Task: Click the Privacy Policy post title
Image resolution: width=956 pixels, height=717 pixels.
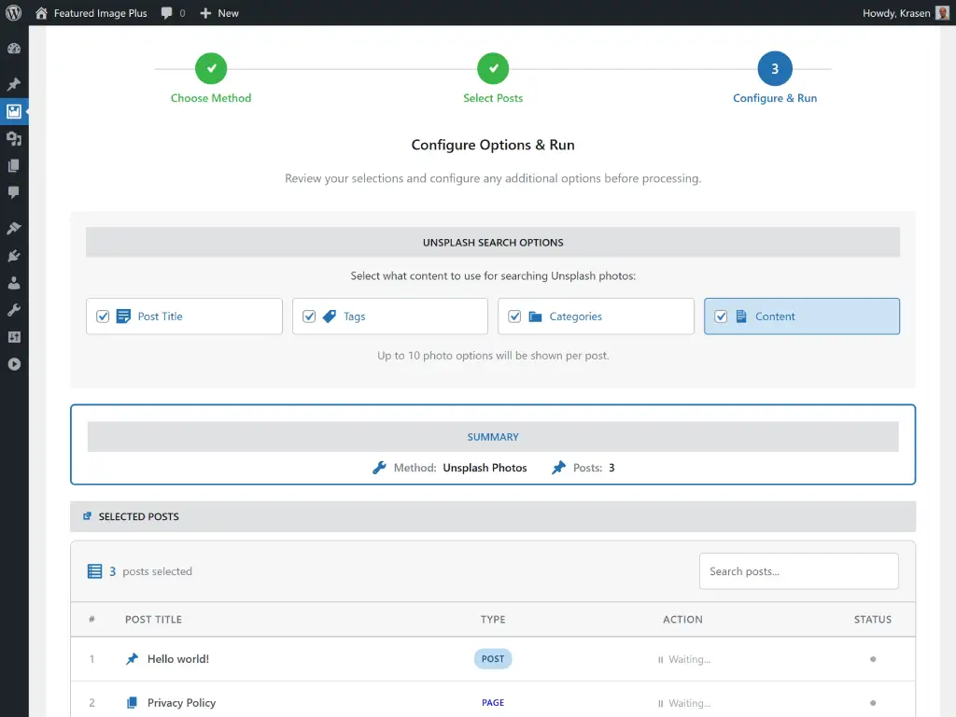Action: [180, 702]
